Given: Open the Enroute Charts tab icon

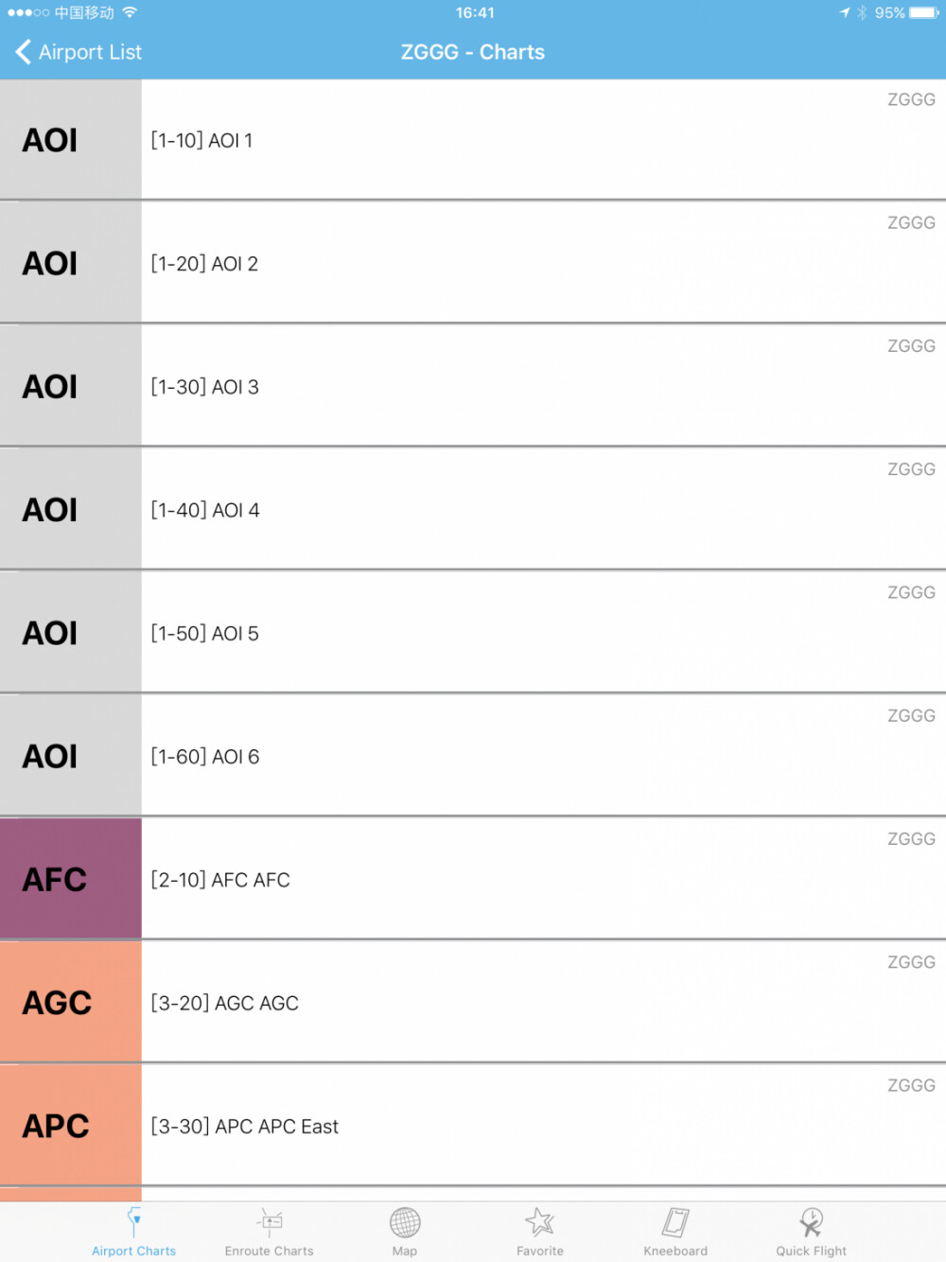Looking at the screenshot, I should [270, 1222].
